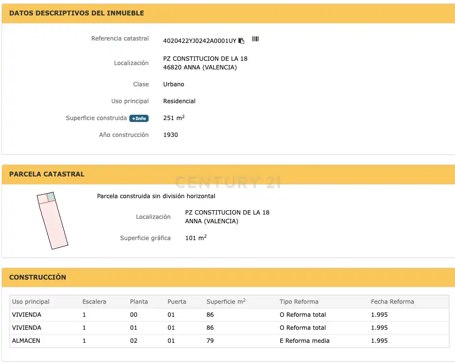
Task: Select O Reforma total in planta 00 row
Action: click(x=303, y=315)
